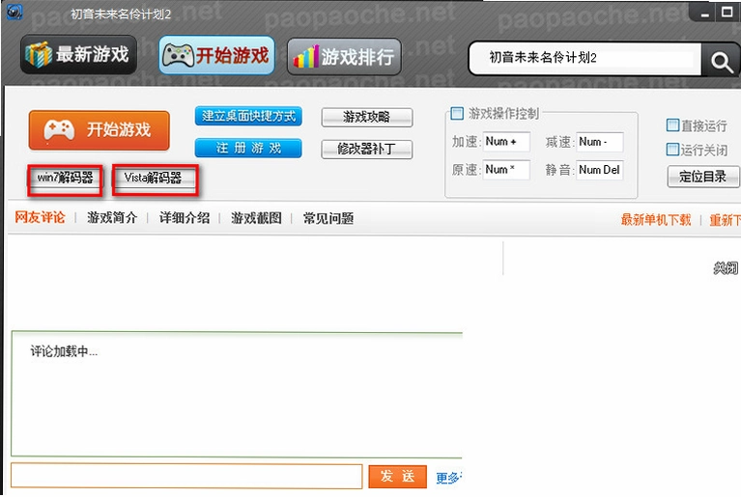Select the 网友评论 tab
This screenshot has width=741, height=497.
40,217
